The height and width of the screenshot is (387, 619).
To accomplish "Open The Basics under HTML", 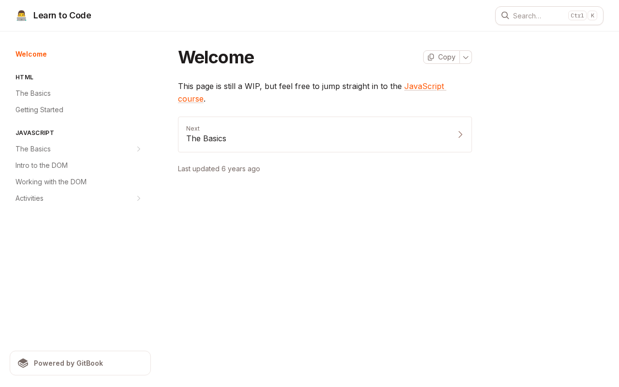I will click(33, 93).
